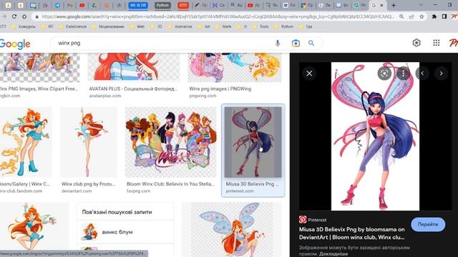Viewport: 458px width, 257px height.
Task: Open Miusa 3D Believix Png title link
Action: click(352, 233)
